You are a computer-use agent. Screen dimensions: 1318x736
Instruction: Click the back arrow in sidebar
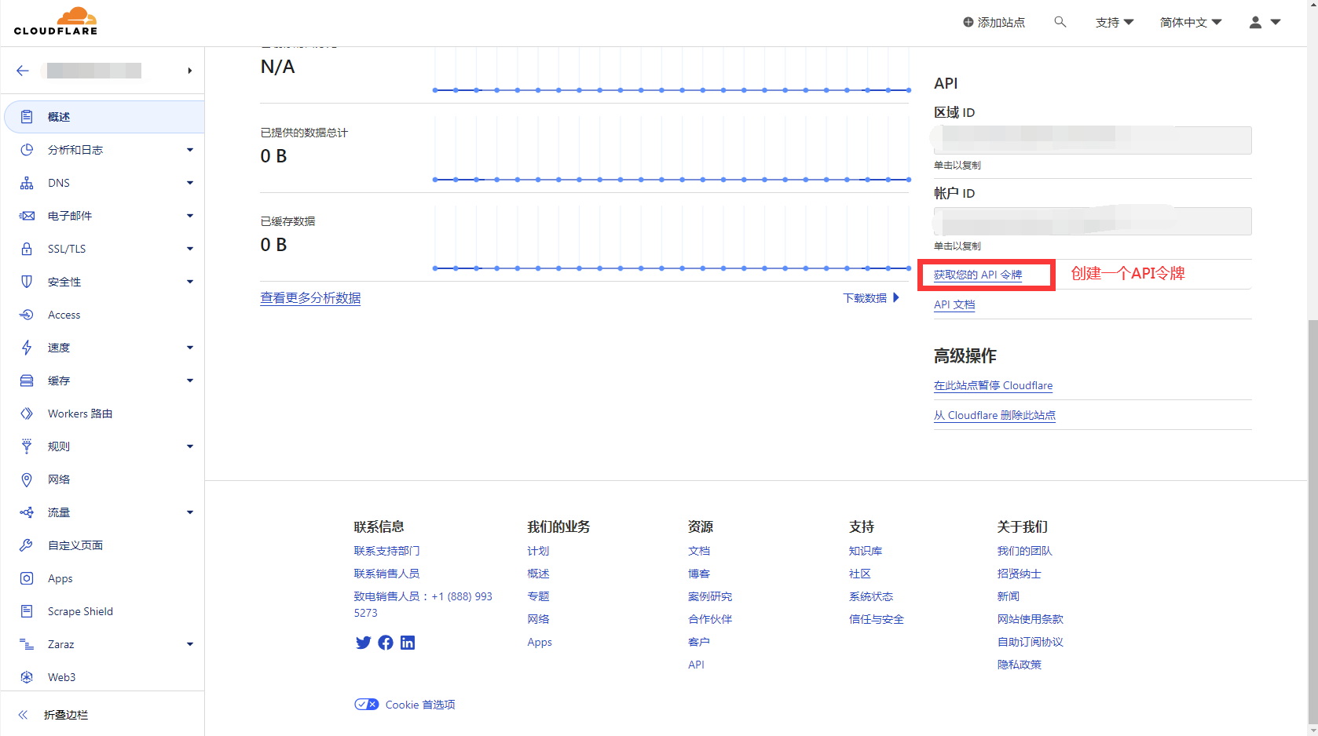pos(23,71)
